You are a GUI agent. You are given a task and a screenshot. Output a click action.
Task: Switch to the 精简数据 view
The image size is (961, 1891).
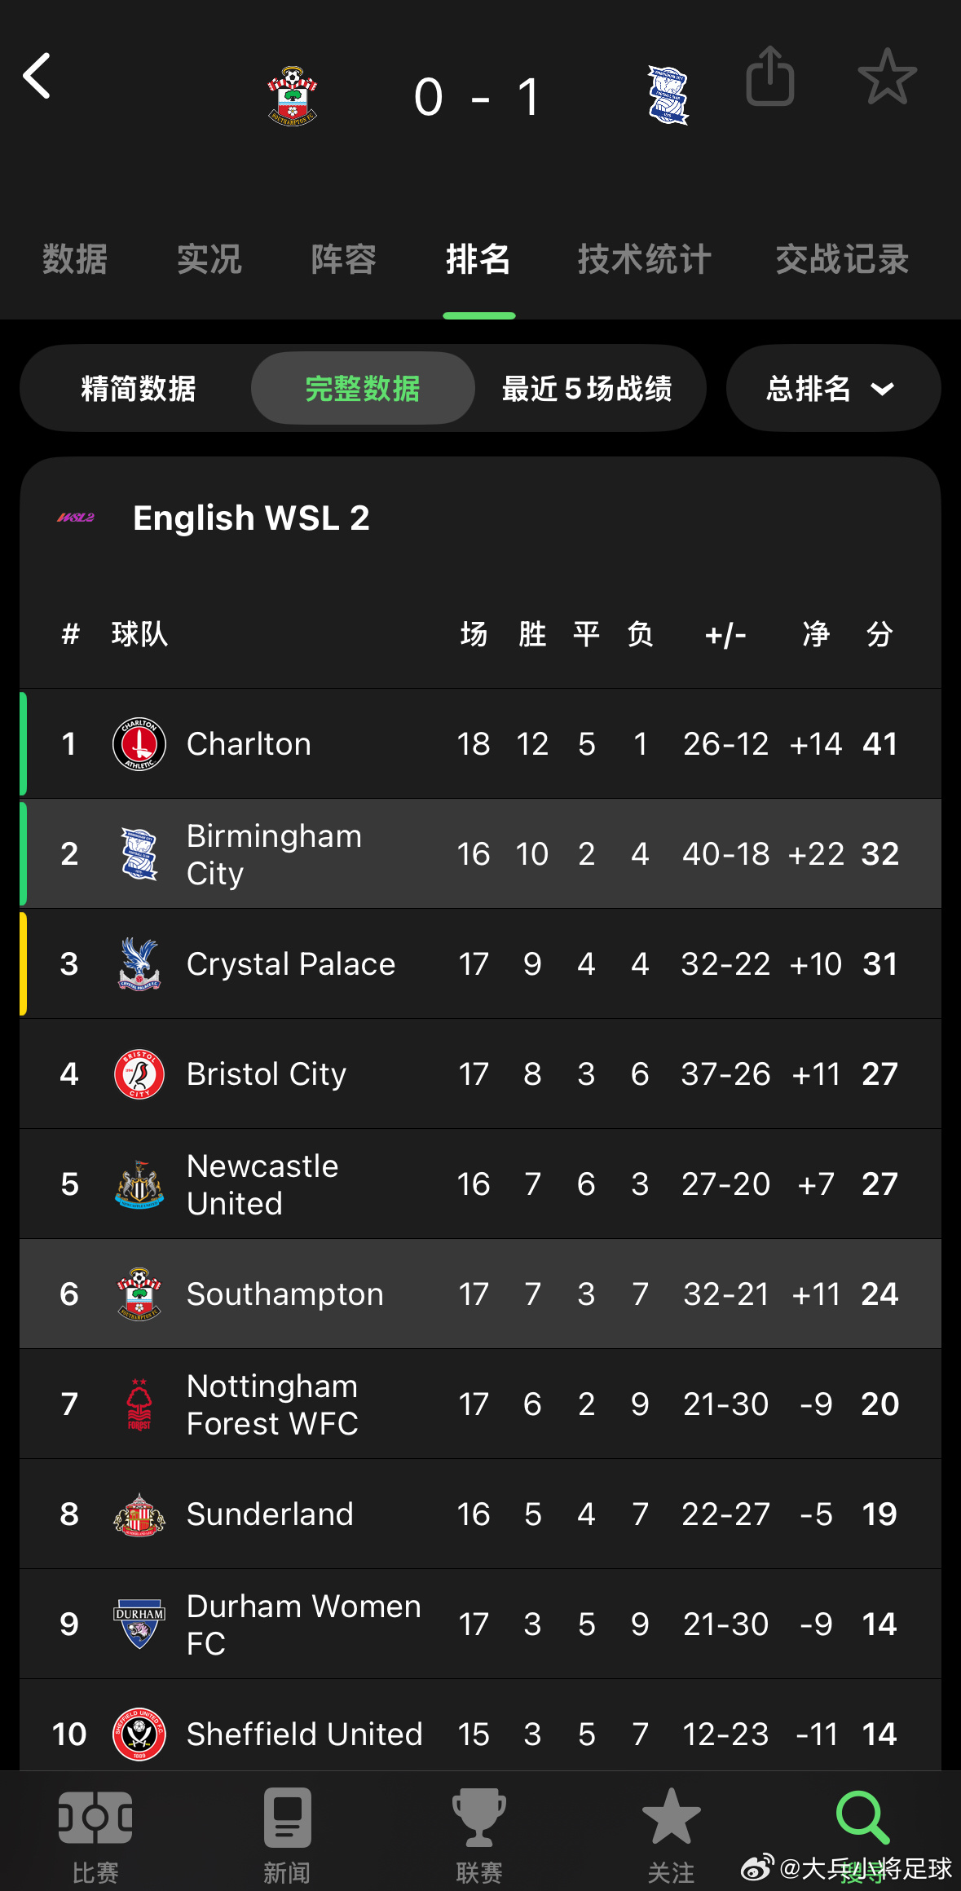point(139,389)
